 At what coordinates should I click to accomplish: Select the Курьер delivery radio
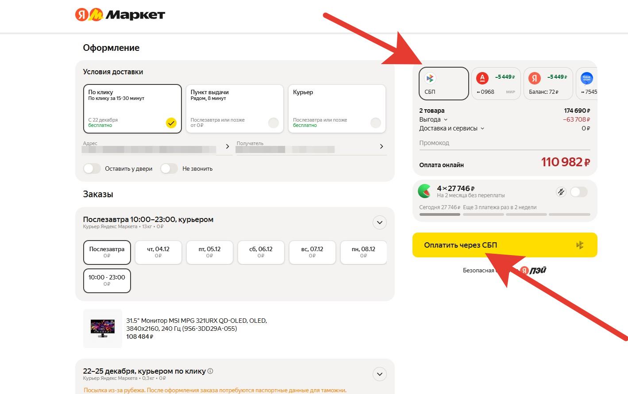coord(376,123)
